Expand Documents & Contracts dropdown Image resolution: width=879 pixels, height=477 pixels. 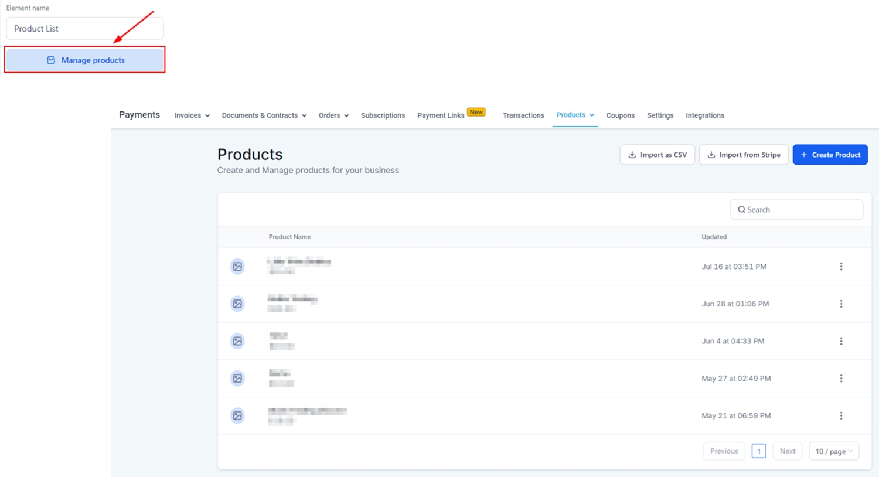[264, 115]
